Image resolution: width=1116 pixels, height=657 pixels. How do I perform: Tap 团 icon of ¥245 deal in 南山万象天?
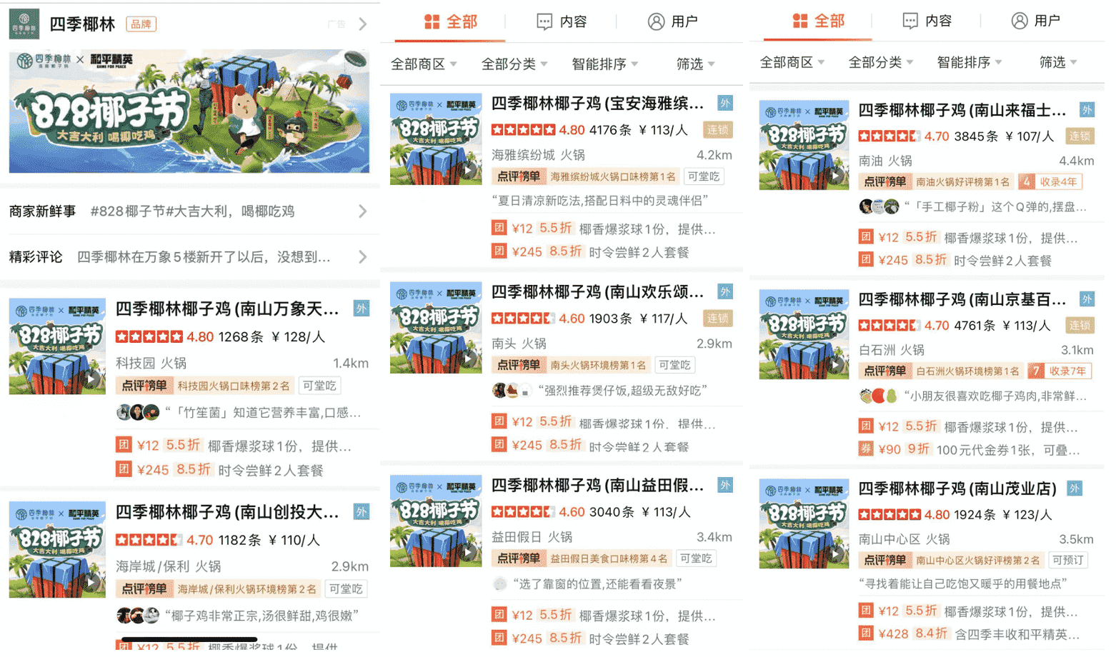(x=124, y=469)
